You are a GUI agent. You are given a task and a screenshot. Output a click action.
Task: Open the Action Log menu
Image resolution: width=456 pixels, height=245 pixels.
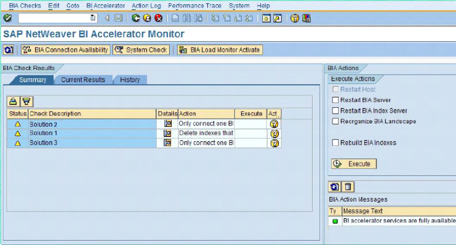pyautogui.click(x=146, y=6)
